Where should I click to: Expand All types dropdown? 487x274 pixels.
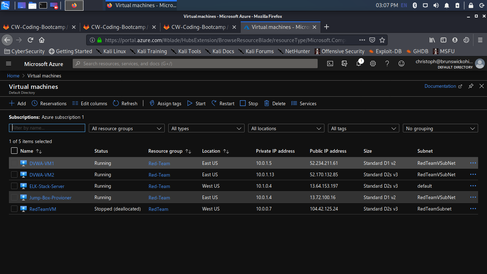pyautogui.click(x=206, y=128)
